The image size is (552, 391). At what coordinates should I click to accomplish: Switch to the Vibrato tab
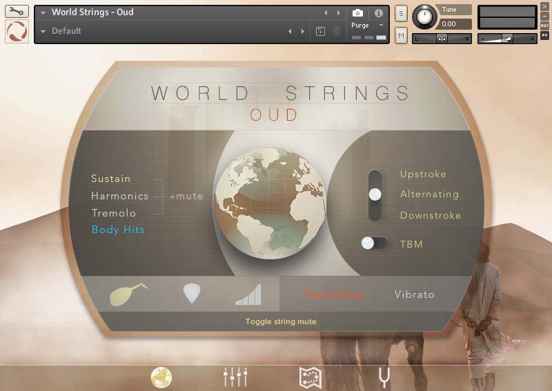pyautogui.click(x=414, y=294)
